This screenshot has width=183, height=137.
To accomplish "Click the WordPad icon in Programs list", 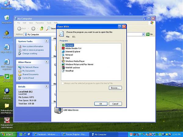I will tap(63, 71).
